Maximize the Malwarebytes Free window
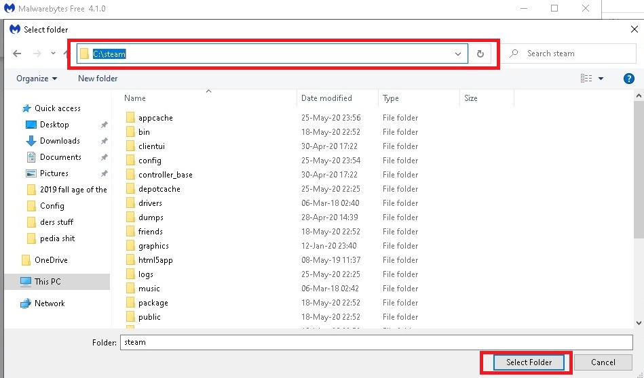This screenshot has height=378, width=644. pyautogui.click(x=554, y=8)
